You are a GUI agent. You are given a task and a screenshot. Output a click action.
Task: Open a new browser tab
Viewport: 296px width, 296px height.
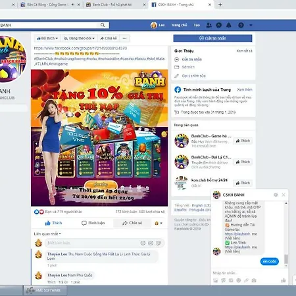(220, 5)
